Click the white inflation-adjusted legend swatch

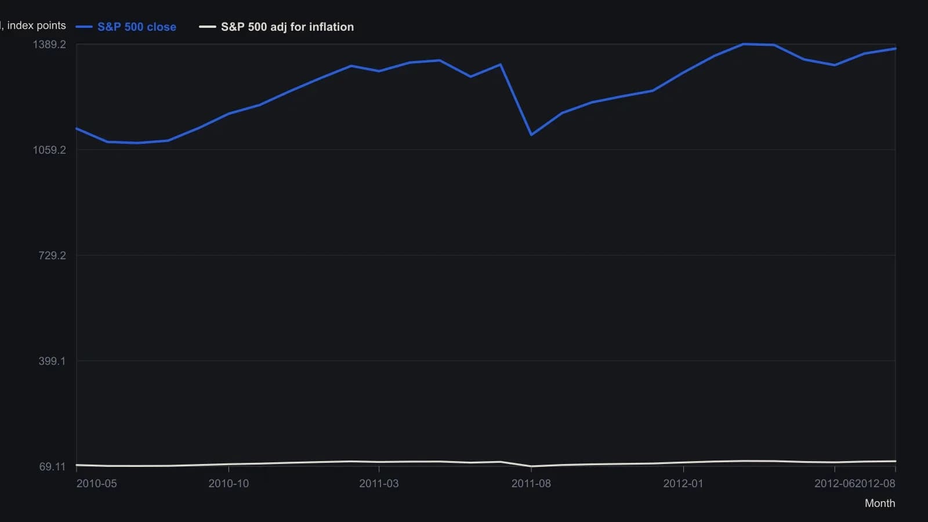(x=208, y=27)
